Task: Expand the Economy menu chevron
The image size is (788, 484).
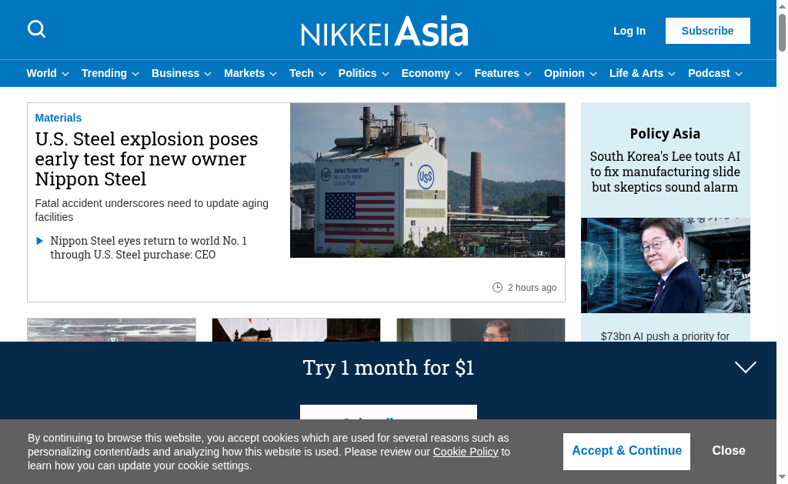Action: 459,74
